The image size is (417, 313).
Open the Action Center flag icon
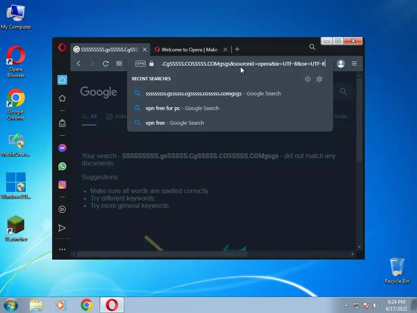(366, 305)
